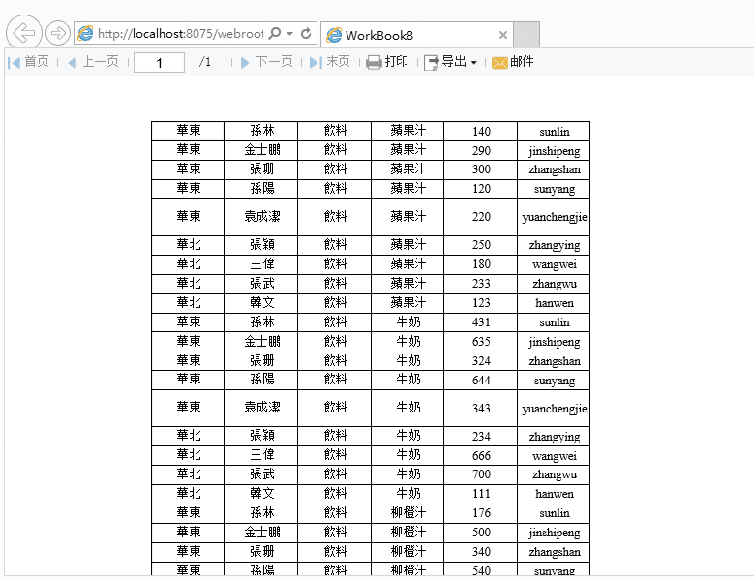Select cell with value 120
This screenshot has width=754, height=580.
(x=481, y=189)
